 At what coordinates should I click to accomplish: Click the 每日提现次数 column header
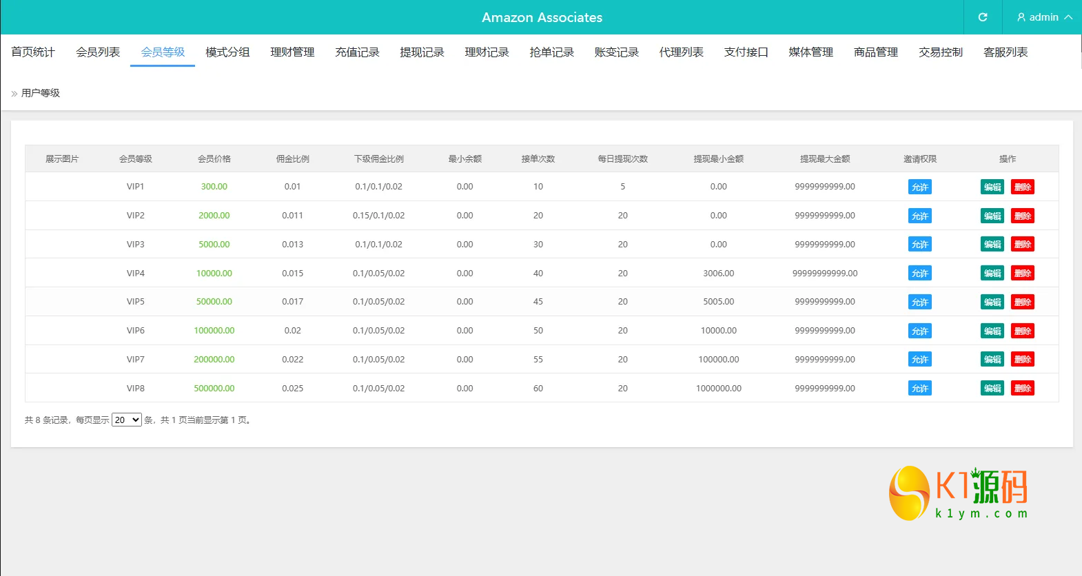(x=623, y=159)
